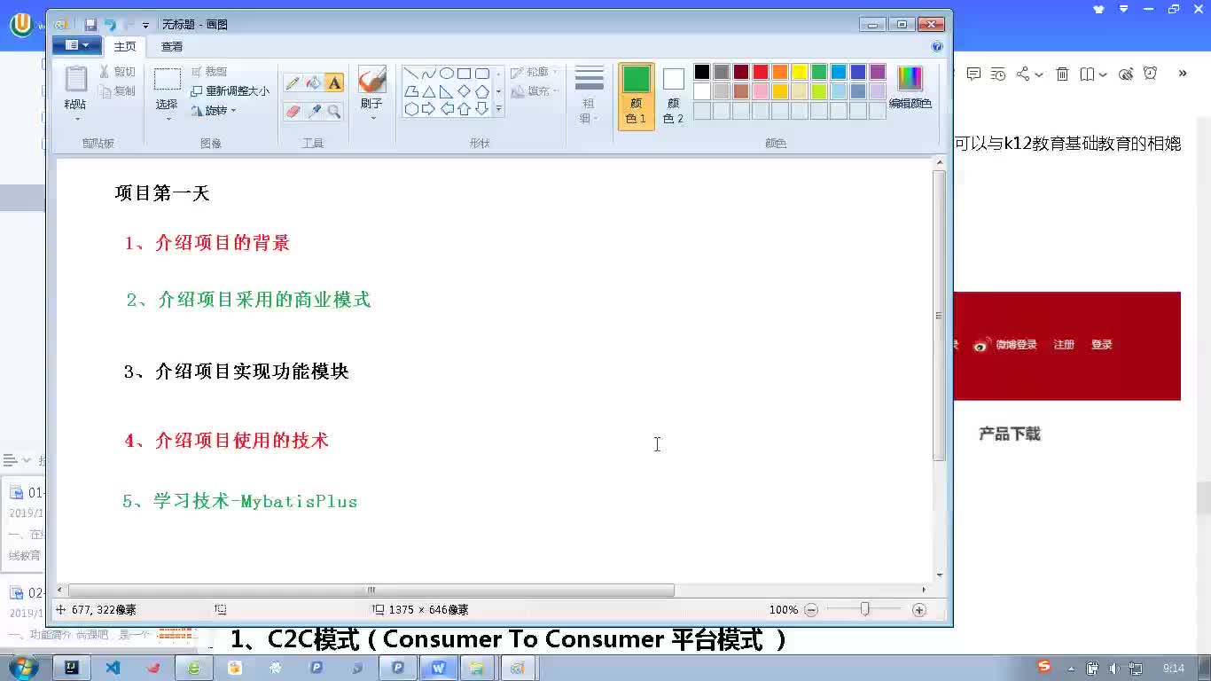This screenshot has width=1211, height=681.
Task: Undo using the quick access toolbar arrow
Action: pyautogui.click(x=110, y=25)
